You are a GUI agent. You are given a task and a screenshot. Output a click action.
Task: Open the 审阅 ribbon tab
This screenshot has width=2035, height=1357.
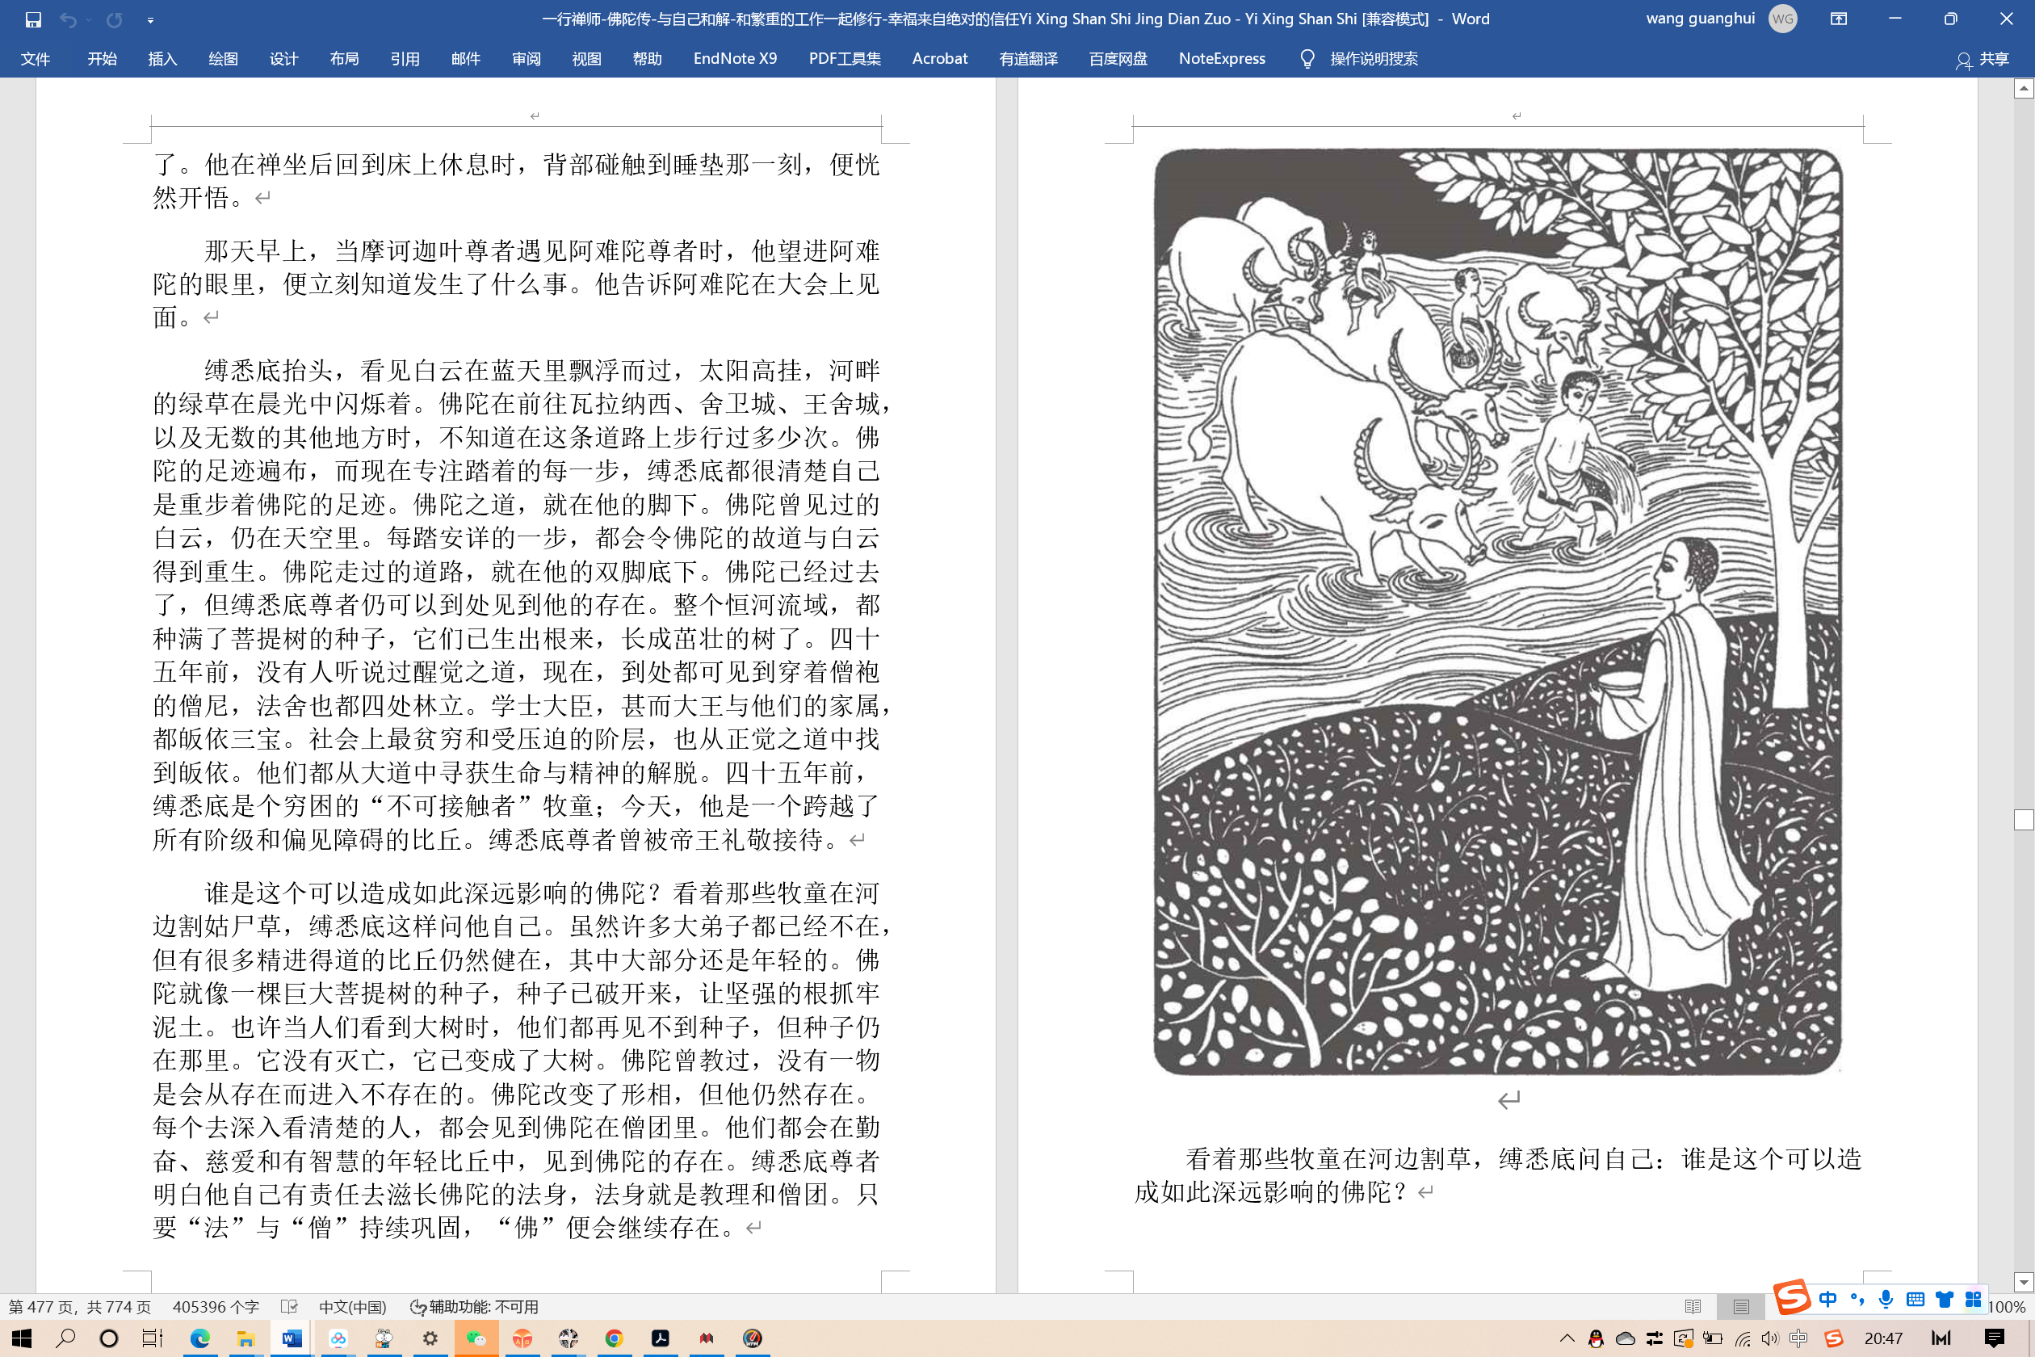click(x=525, y=58)
